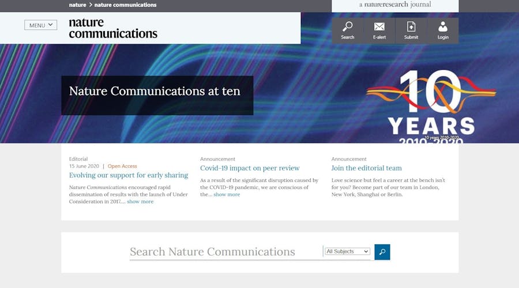The image size is (519, 288).
Task: Click the Submit manuscript icon
Action: pyautogui.click(x=411, y=31)
